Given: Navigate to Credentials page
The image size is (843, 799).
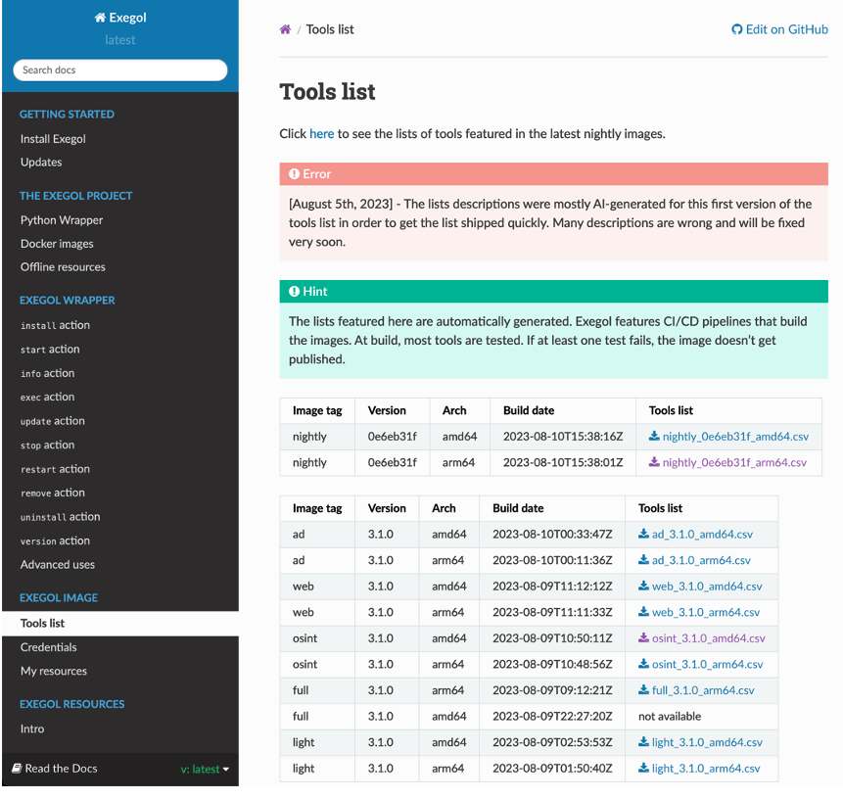Looking at the screenshot, I should (48, 647).
